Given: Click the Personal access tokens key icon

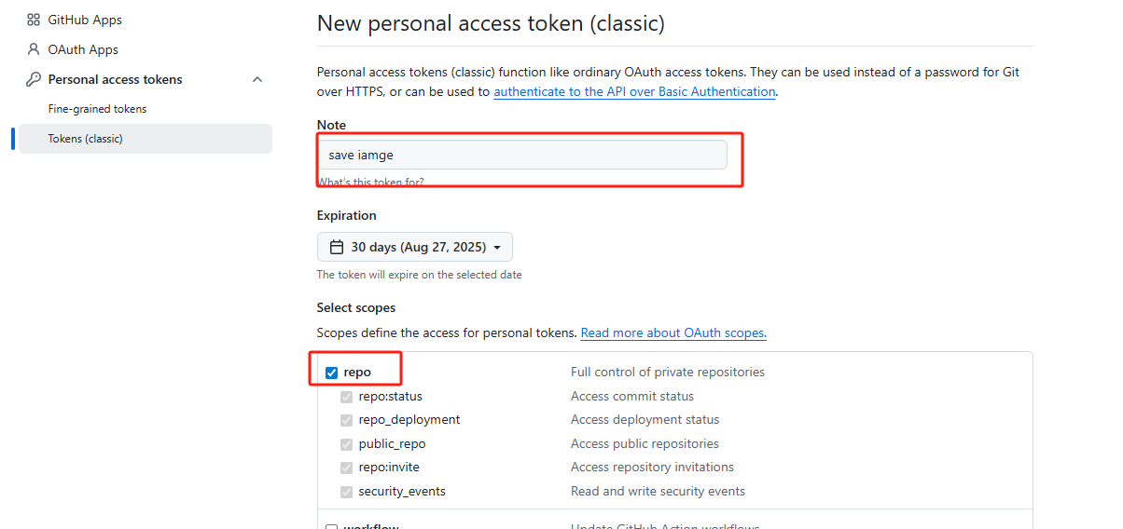Looking at the screenshot, I should pyautogui.click(x=34, y=79).
